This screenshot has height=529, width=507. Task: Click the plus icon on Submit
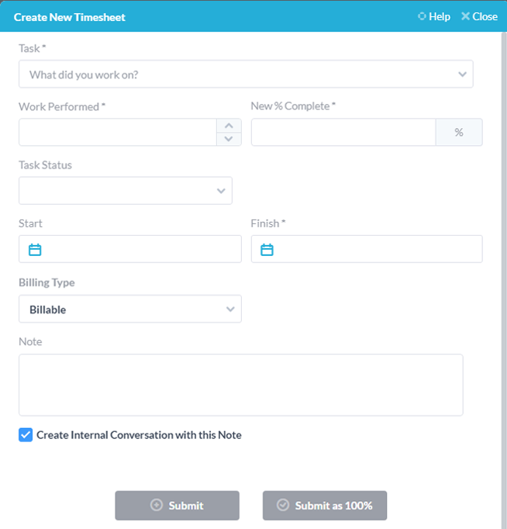click(x=157, y=506)
